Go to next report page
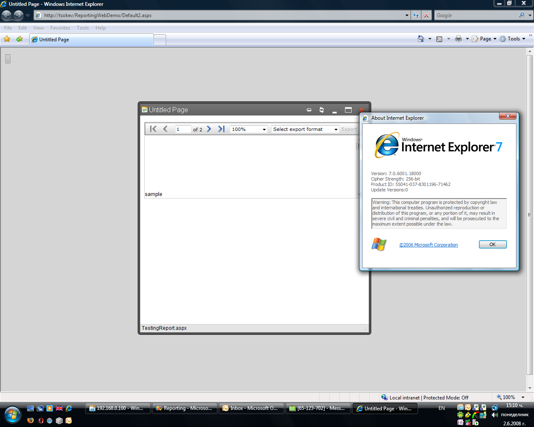The image size is (534, 427). 209,129
